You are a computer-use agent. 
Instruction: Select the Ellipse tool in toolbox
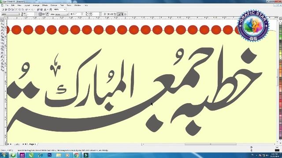coord(2,43)
